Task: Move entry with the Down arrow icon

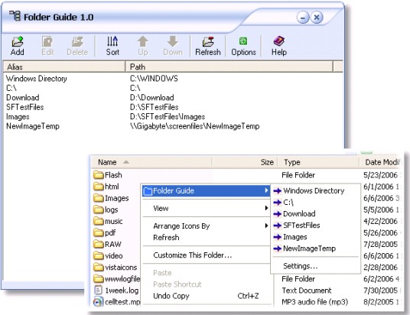Action: coord(173,41)
